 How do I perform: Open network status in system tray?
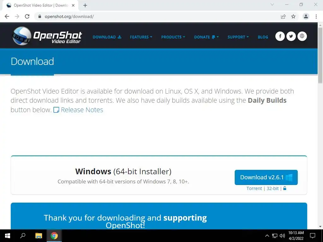tap(275, 236)
